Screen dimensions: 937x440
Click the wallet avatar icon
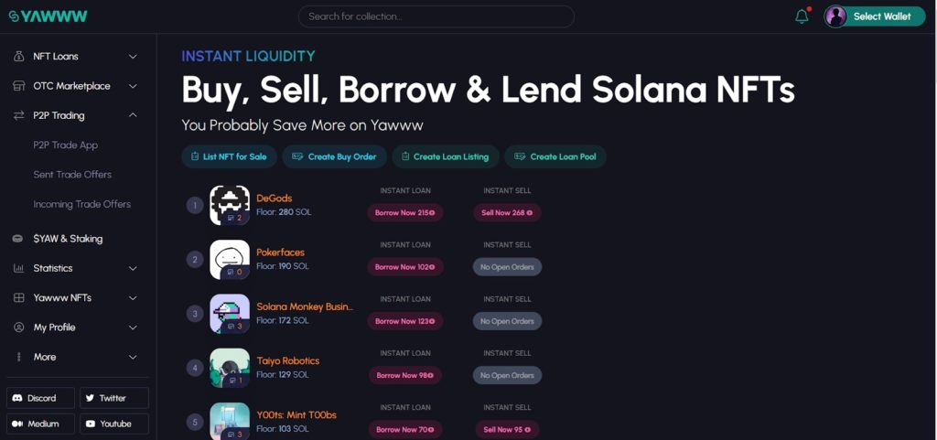(x=836, y=16)
